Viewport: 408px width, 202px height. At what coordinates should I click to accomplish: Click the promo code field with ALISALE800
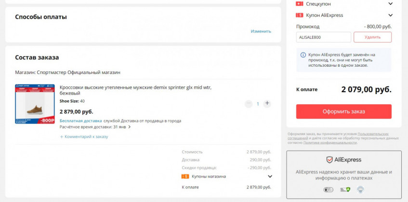323,37
